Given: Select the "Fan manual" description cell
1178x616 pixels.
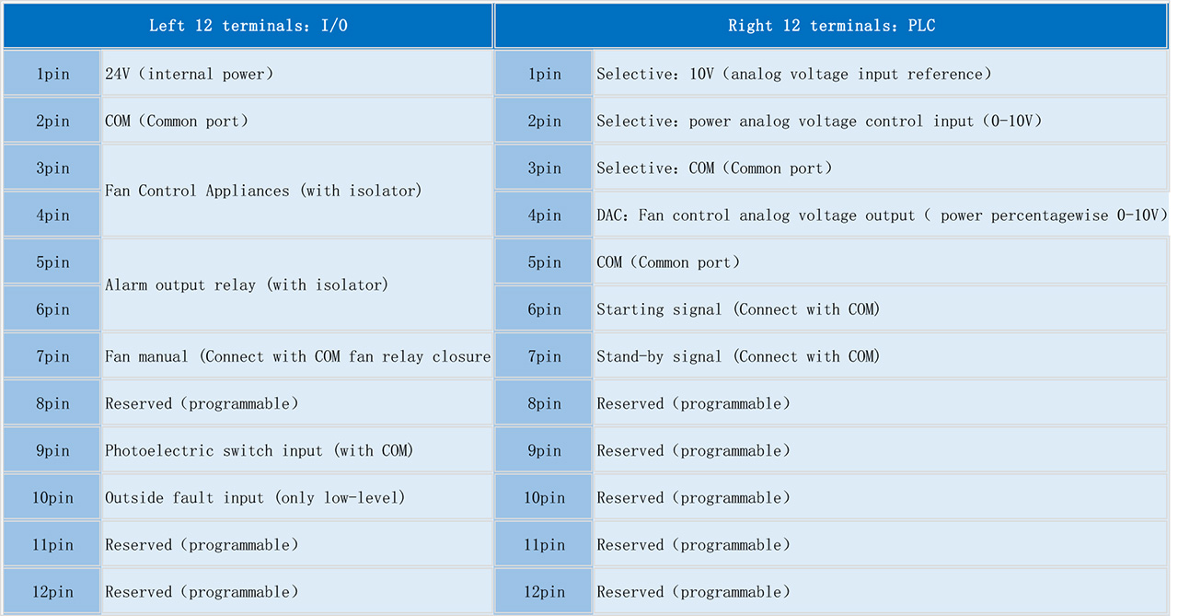Looking at the screenshot, I should click(x=296, y=356).
